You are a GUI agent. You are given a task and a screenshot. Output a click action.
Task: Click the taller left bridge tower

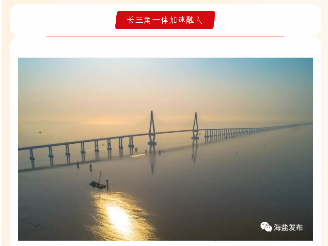point(152,128)
